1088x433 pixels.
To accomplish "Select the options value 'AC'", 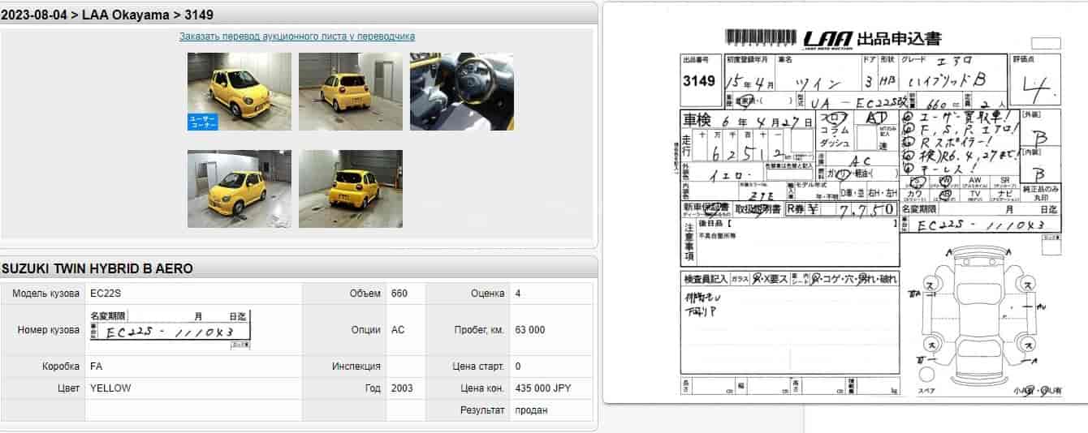I will tap(398, 330).
